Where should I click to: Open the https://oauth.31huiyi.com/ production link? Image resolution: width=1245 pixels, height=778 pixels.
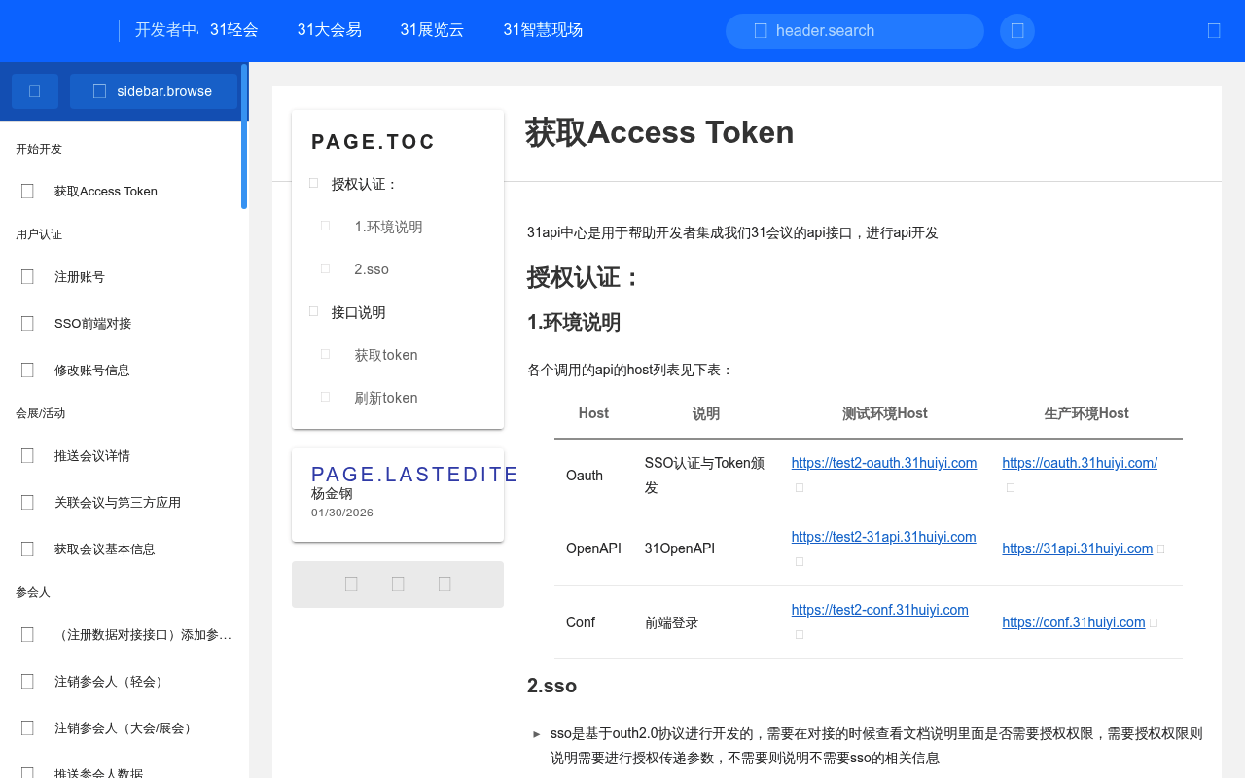(x=1080, y=463)
